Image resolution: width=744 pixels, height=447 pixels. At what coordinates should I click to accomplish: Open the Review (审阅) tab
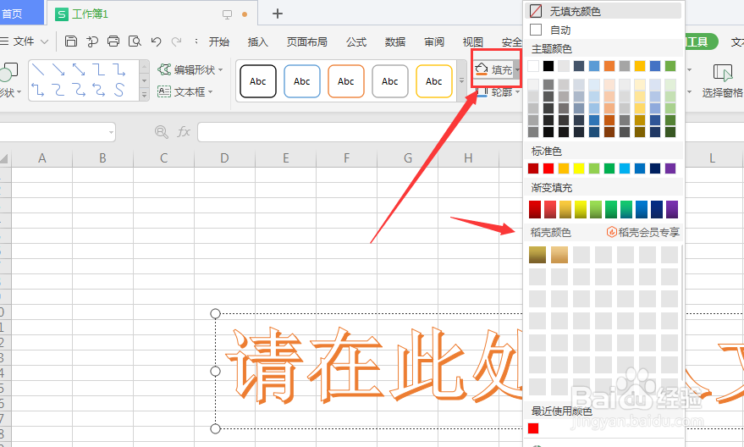point(433,41)
